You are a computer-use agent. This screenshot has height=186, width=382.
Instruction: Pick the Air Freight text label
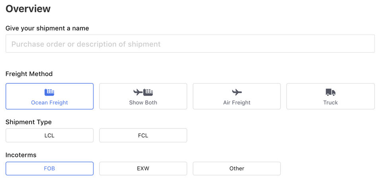(x=237, y=102)
